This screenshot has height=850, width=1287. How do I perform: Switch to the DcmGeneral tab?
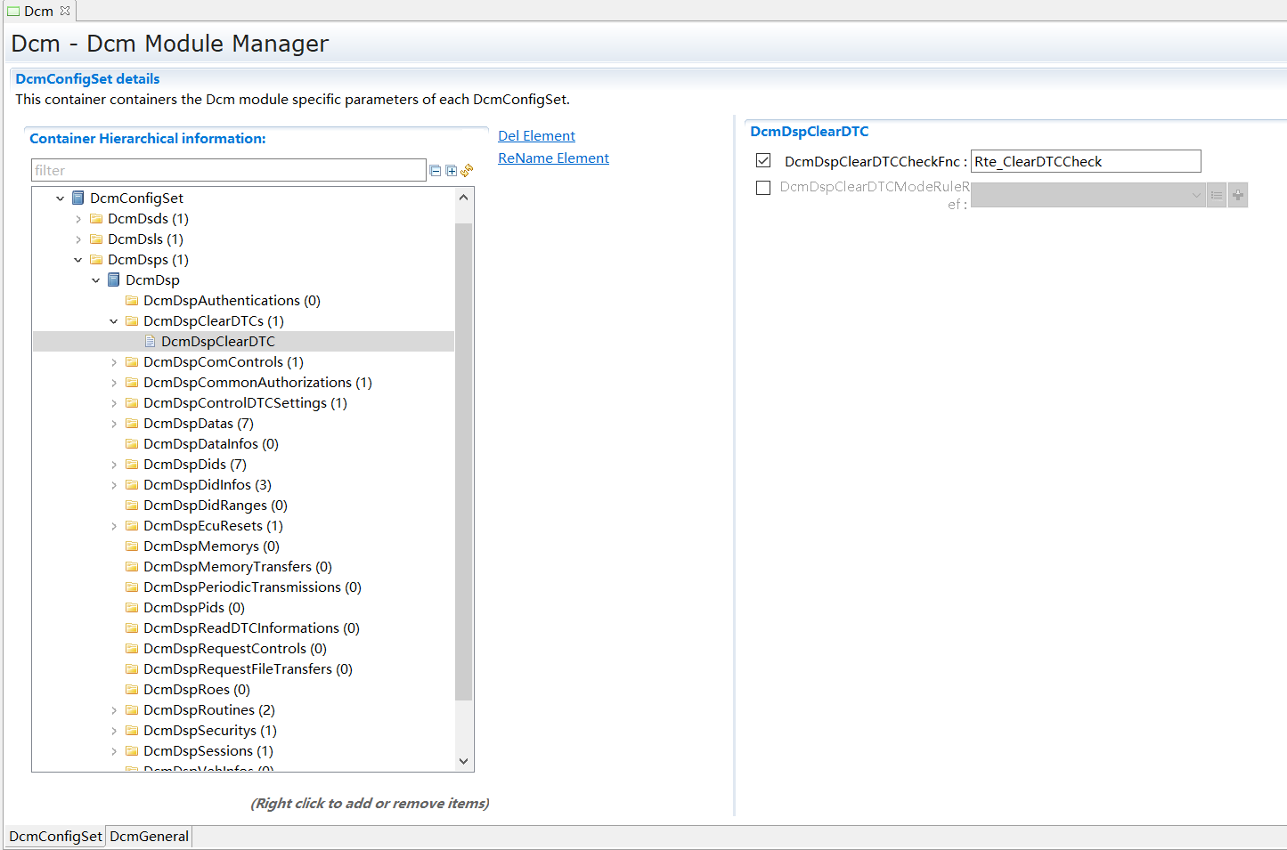click(149, 837)
